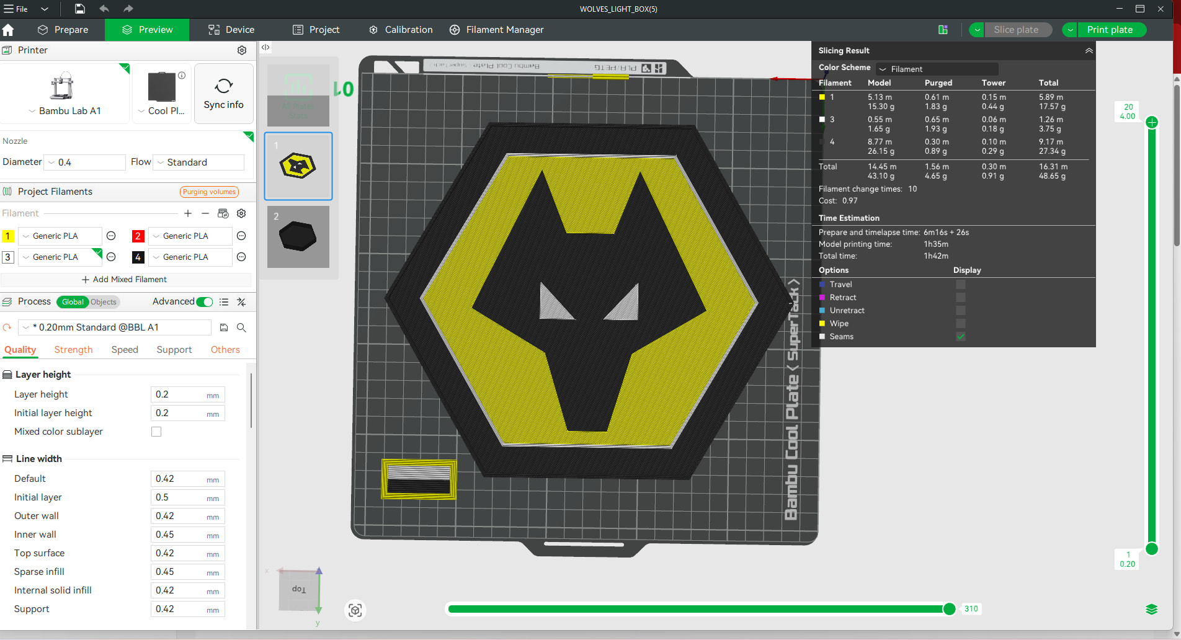The width and height of the screenshot is (1181, 640).
Task: Toggle Wipe display checkbox
Action: (x=961, y=324)
